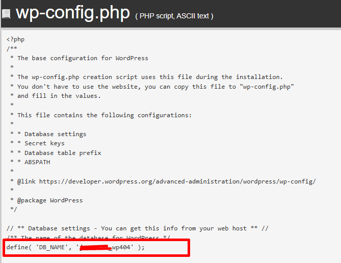Image resolution: width=341 pixels, height=263 pixels.
Task: Click "The base configuration for WordPress" line
Action: pos(83,58)
